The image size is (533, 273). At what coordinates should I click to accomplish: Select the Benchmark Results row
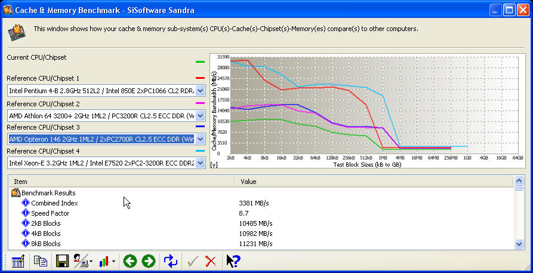(48, 193)
